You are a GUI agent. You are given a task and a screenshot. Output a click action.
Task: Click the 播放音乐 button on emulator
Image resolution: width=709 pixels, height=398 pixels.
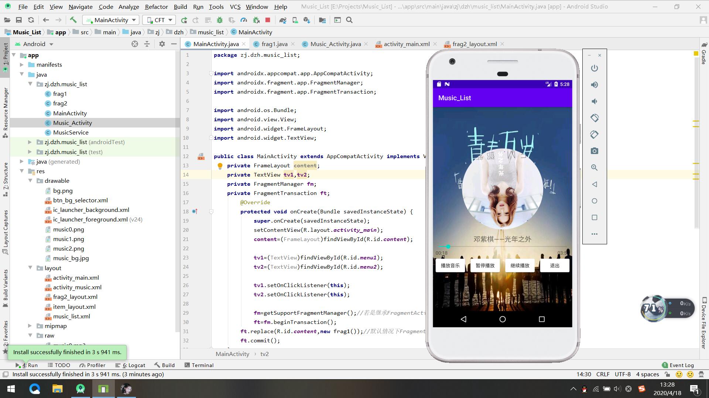pos(451,265)
